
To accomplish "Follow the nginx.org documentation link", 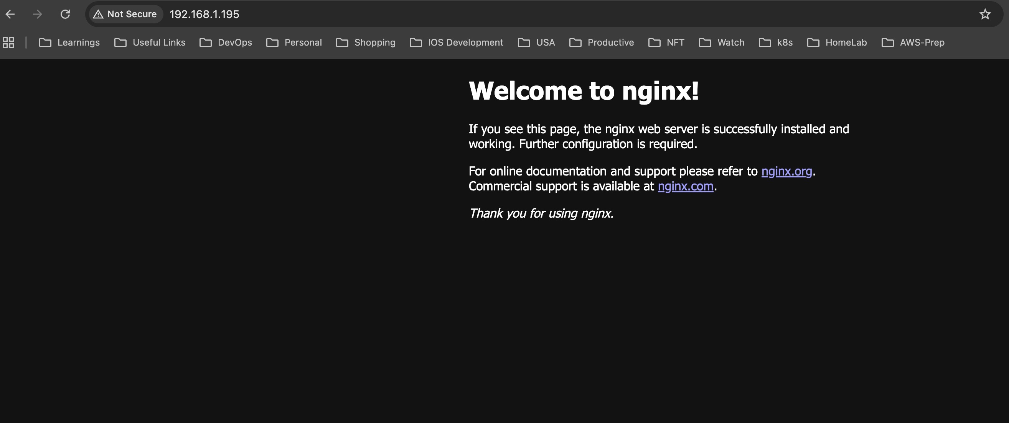I will [786, 171].
